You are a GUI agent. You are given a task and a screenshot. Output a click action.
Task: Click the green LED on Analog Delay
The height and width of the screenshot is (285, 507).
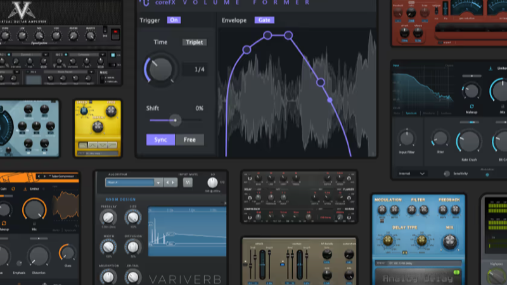[x=456, y=272]
